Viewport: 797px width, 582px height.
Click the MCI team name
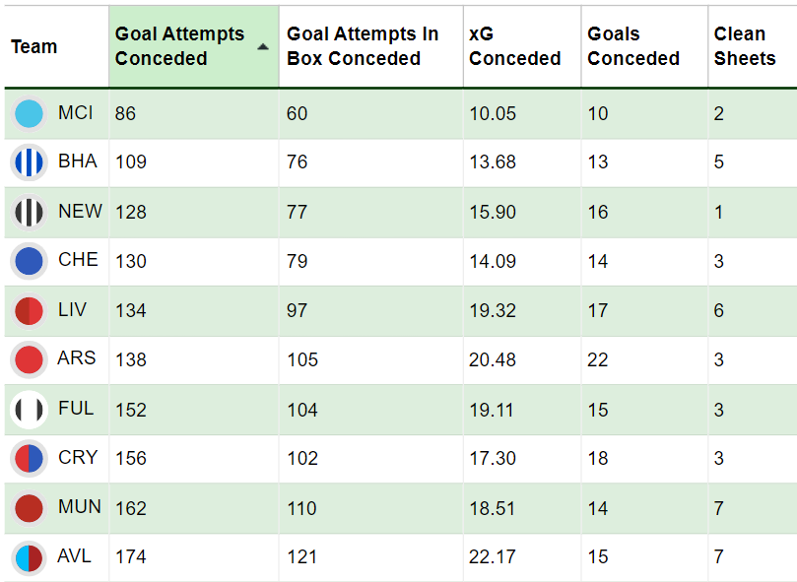76,113
